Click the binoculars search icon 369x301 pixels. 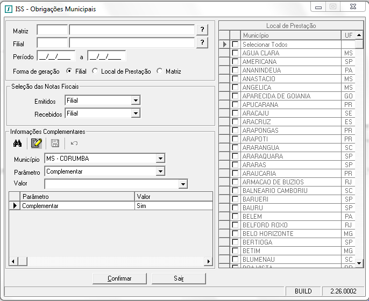pos(18,143)
